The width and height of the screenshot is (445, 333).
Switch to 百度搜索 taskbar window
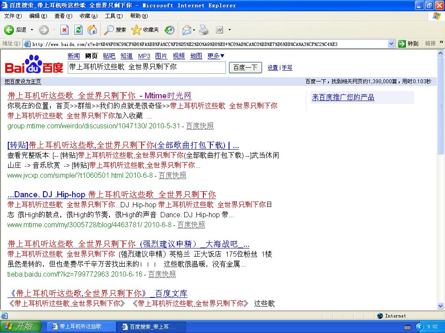(152, 327)
